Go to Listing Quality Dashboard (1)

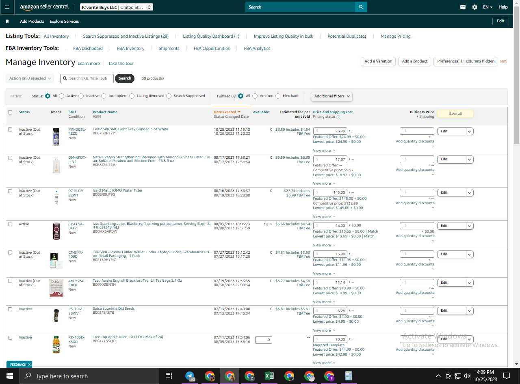coord(211,36)
